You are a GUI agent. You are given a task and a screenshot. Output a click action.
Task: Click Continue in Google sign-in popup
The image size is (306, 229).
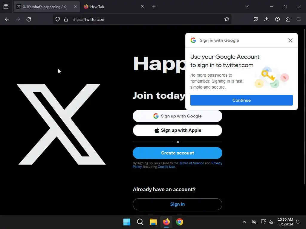(241, 100)
